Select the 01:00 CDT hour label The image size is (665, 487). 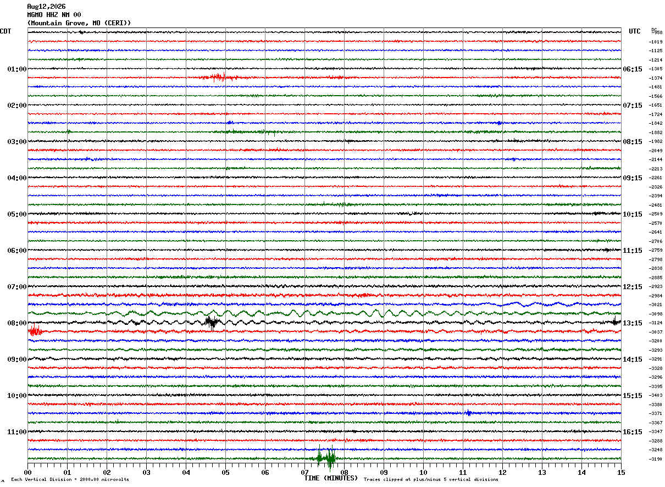pos(16,69)
